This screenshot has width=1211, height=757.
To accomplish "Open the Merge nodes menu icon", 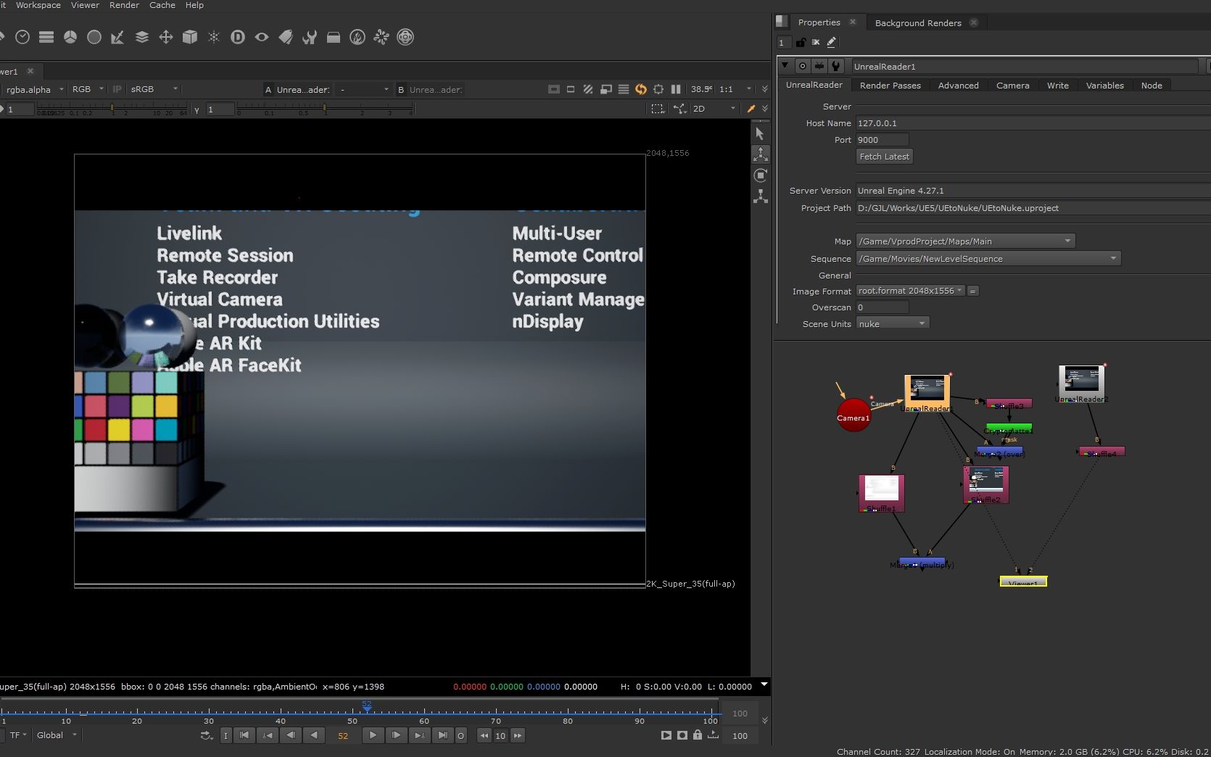I will [142, 37].
